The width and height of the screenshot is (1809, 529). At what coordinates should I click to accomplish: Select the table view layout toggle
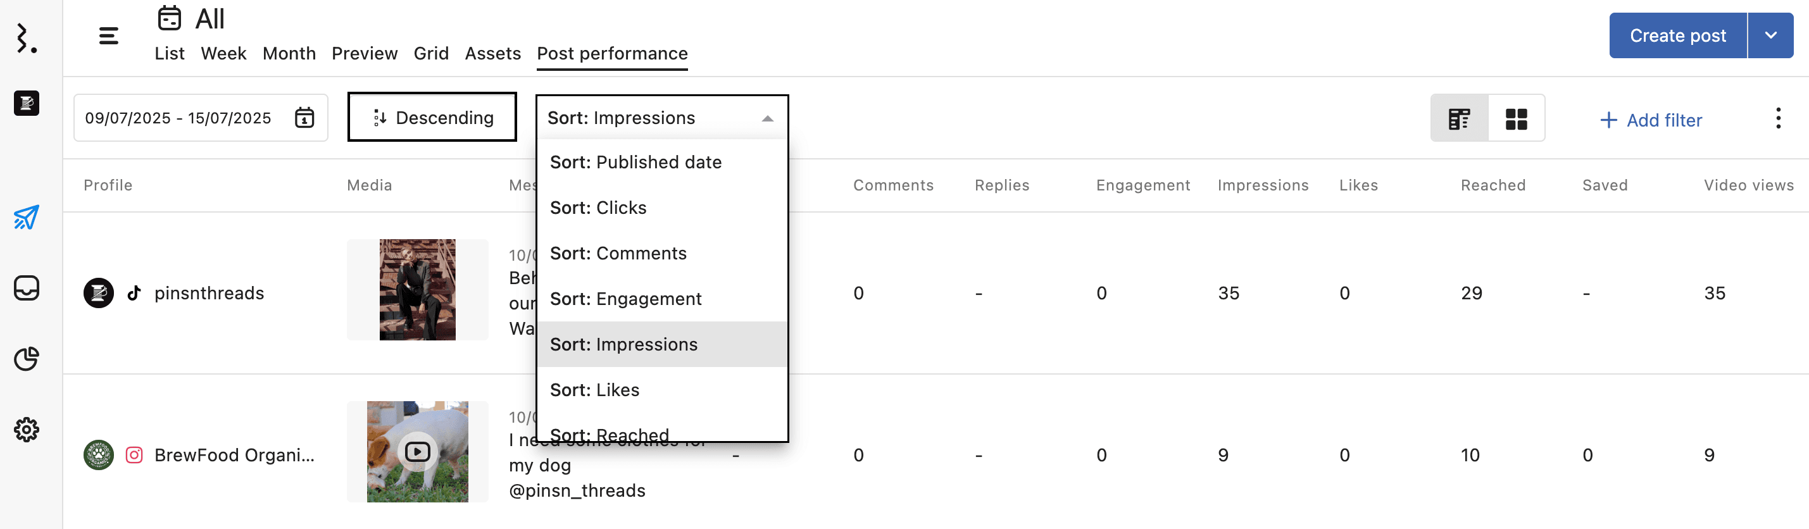click(1460, 119)
